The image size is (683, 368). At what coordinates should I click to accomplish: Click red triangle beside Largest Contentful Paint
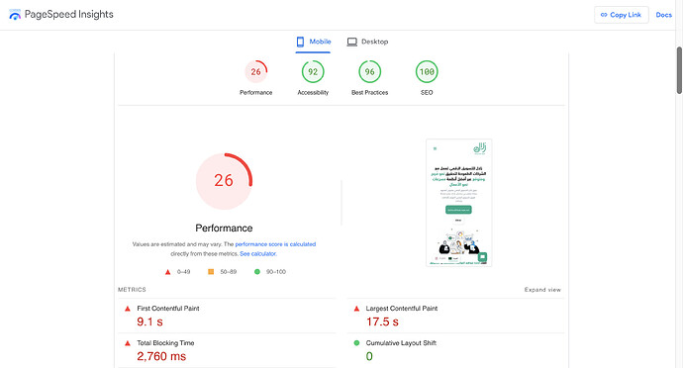(356, 309)
